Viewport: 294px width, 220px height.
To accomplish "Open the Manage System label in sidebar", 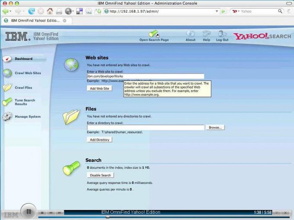I will point(28,116).
